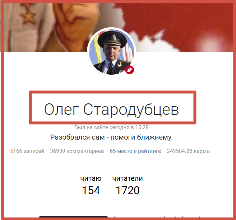View the 36939 комментариев section
This screenshot has width=236, height=220.
point(77,151)
